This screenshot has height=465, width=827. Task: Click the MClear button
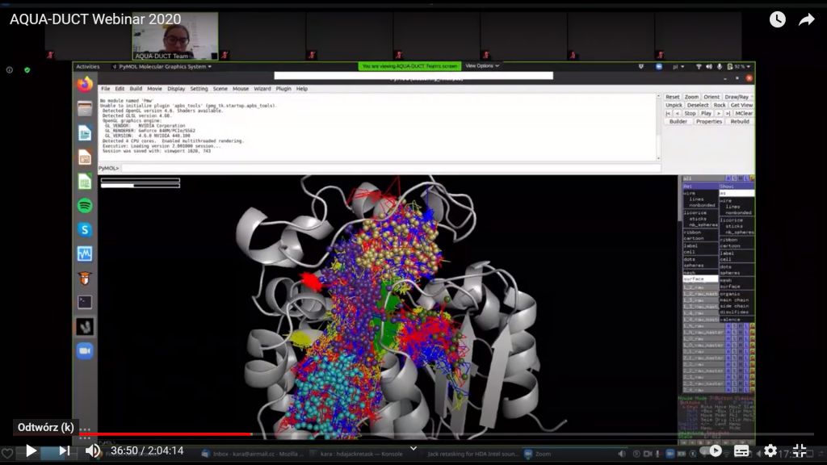pos(744,113)
